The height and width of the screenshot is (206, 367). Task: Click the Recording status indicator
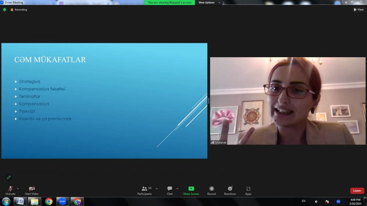(x=19, y=10)
